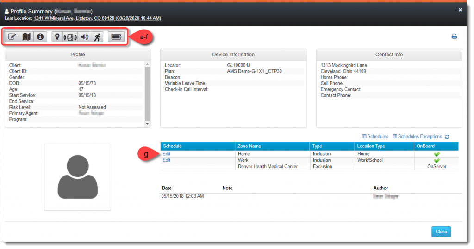
Task: Click the speaker sound icon
Action: pyautogui.click(x=84, y=37)
